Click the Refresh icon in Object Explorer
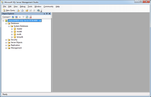 click(27, 17)
